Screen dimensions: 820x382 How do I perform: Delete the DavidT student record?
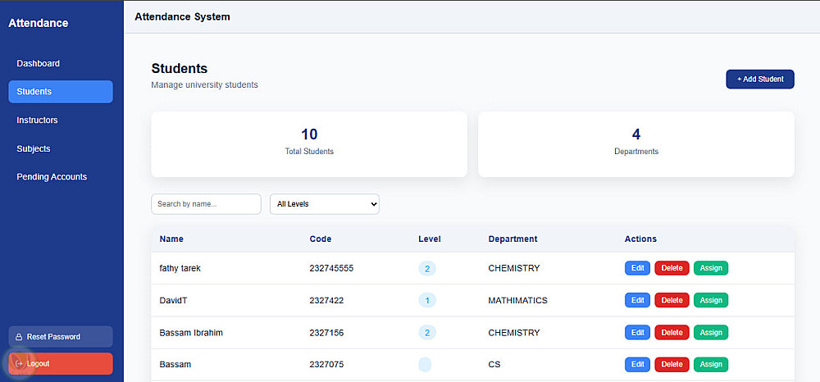pos(672,300)
